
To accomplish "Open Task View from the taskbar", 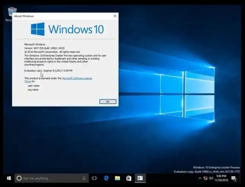I will pyautogui.click(x=94, y=178).
